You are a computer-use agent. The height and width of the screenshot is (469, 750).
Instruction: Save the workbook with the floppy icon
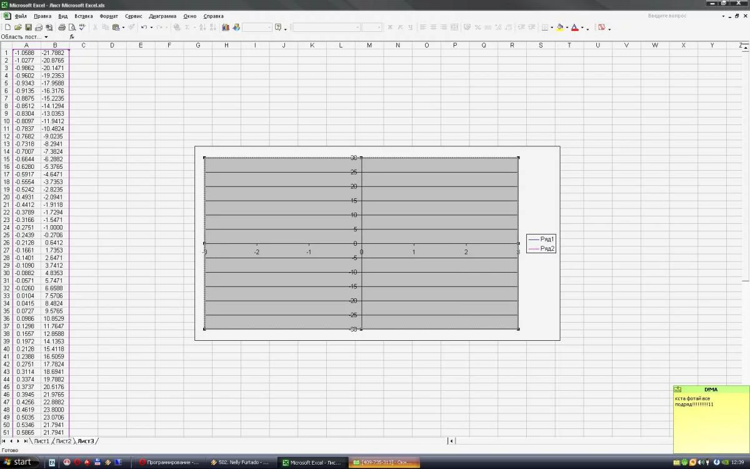tap(28, 27)
